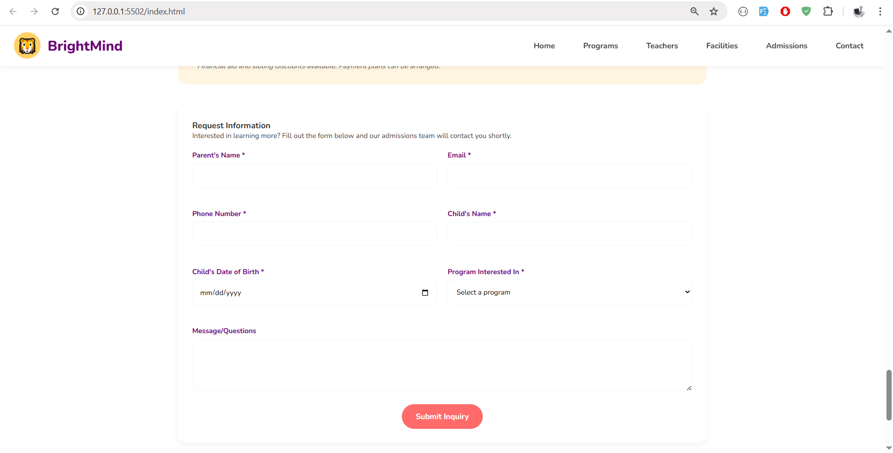Expand the Program Interested In dropdown

click(x=569, y=292)
